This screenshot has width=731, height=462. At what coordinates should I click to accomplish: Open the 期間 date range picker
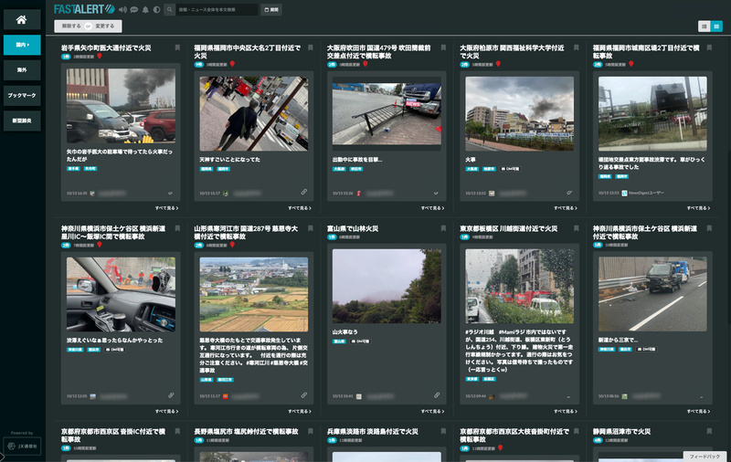pos(271,9)
